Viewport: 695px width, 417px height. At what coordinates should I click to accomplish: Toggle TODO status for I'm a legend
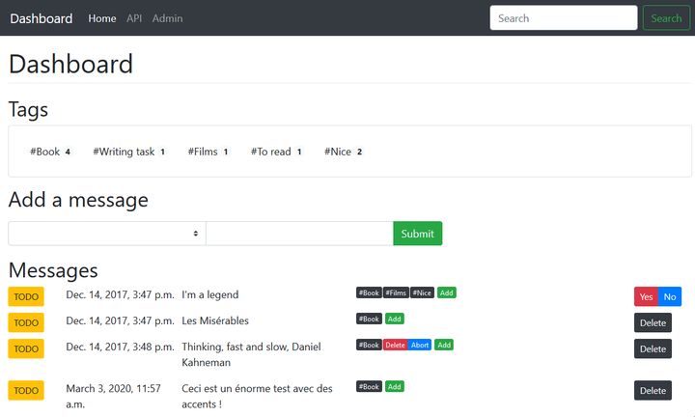point(26,296)
